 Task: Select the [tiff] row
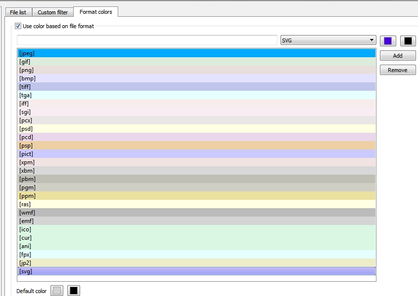pos(196,87)
